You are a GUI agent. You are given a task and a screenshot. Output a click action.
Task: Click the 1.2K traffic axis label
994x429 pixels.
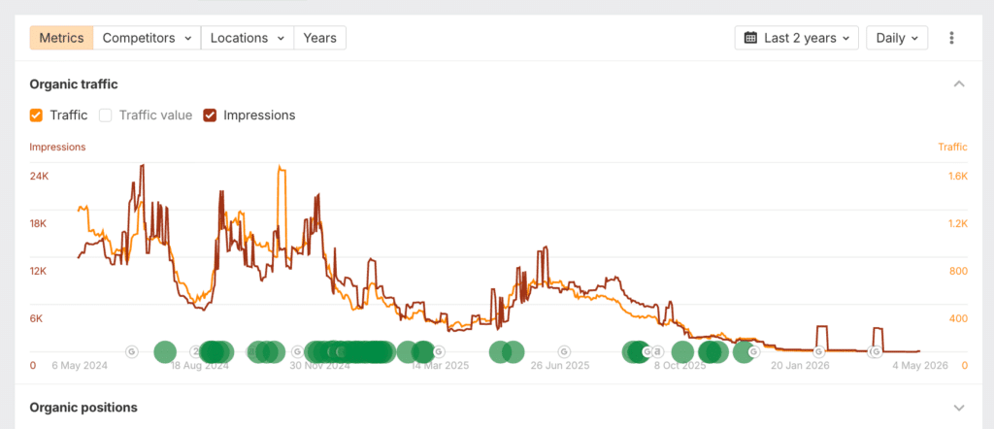(x=957, y=223)
